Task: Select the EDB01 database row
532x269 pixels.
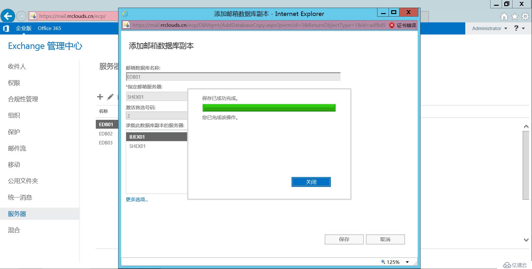Action: [107, 124]
